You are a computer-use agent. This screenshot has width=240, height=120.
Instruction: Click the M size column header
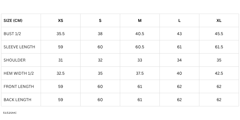click(140, 21)
